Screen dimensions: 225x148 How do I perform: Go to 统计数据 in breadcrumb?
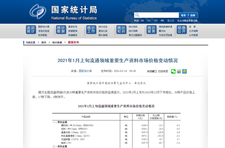coord(57,43)
